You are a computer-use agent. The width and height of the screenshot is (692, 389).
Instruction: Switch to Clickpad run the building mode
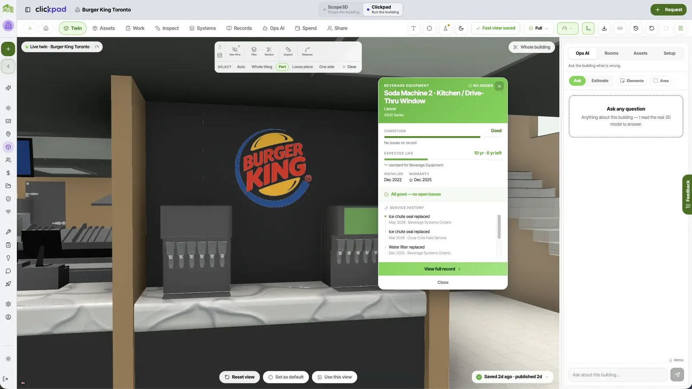coord(383,10)
